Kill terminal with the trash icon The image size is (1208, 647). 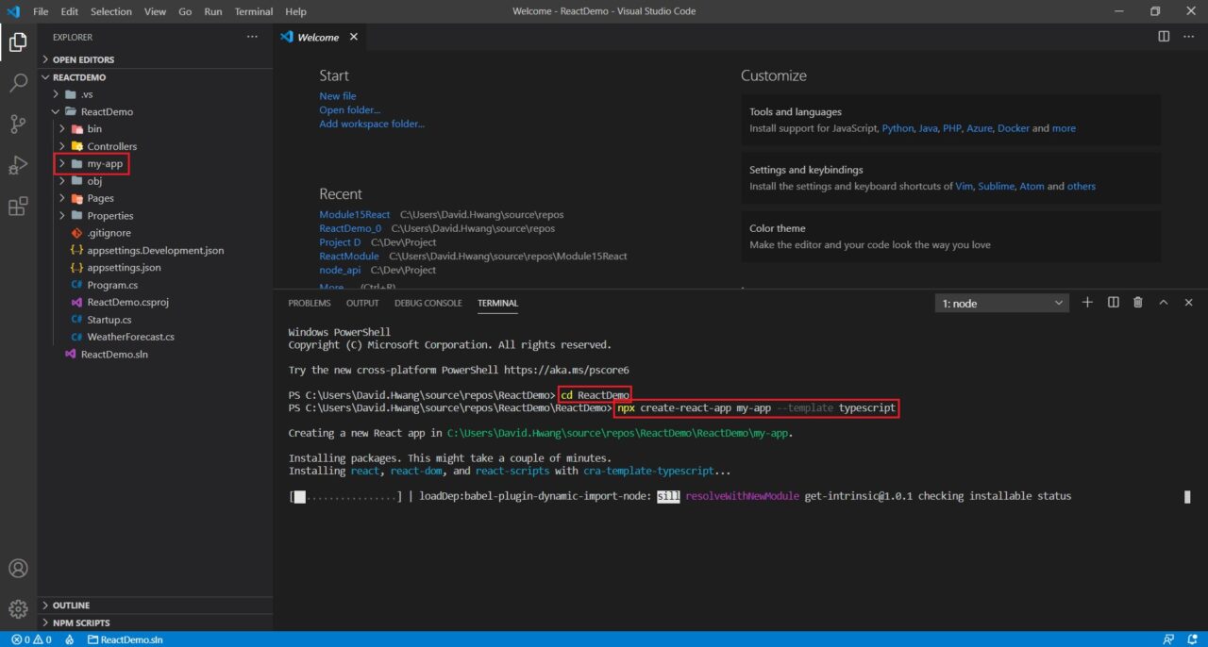click(1138, 303)
